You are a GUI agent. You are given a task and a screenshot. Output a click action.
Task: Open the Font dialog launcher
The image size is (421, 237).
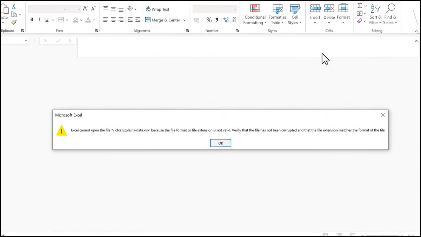pyautogui.click(x=96, y=31)
